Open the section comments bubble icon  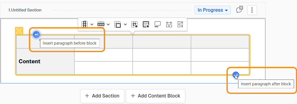pyautogui.click(x=239, y=10)
